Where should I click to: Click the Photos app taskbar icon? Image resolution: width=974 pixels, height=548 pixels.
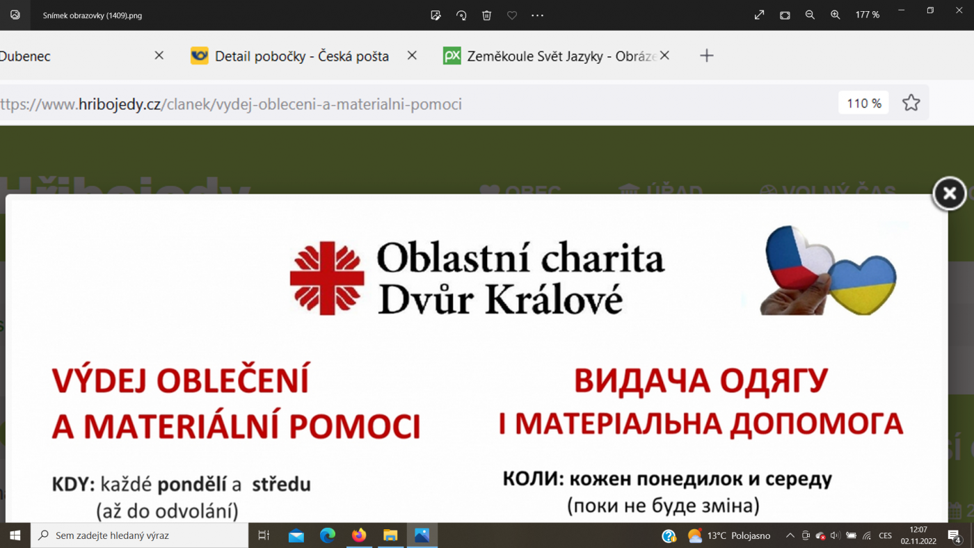point(422,535)
